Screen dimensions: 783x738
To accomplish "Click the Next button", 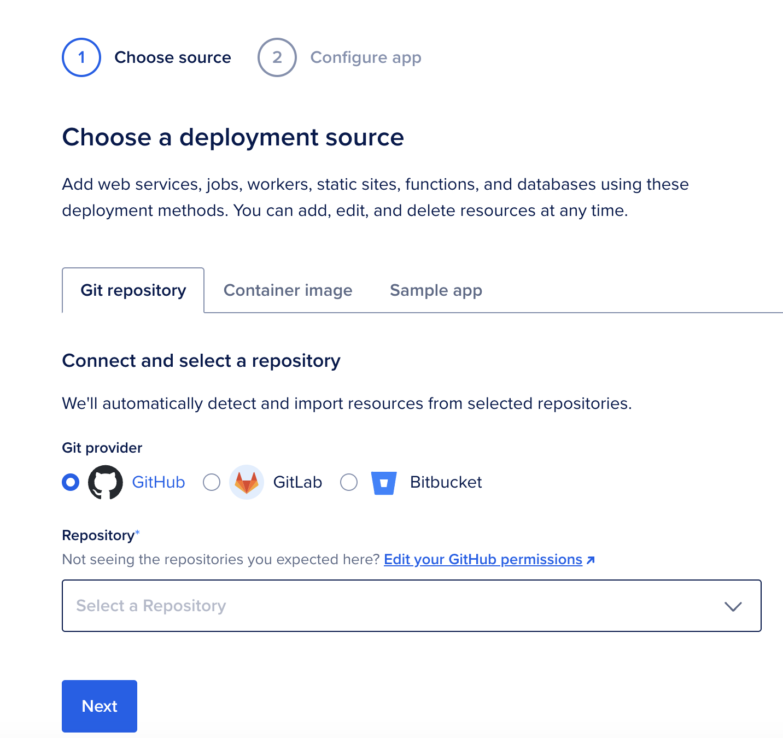I will pos(99,706).
